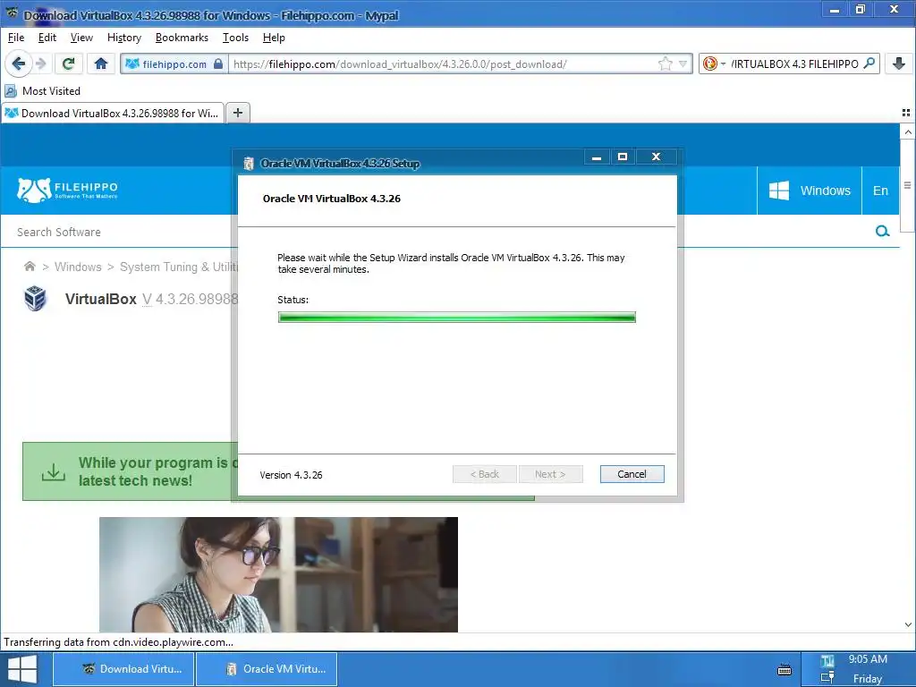
Task: Select the Download VirtualBox browser tab
Action: tap(113, 113)
